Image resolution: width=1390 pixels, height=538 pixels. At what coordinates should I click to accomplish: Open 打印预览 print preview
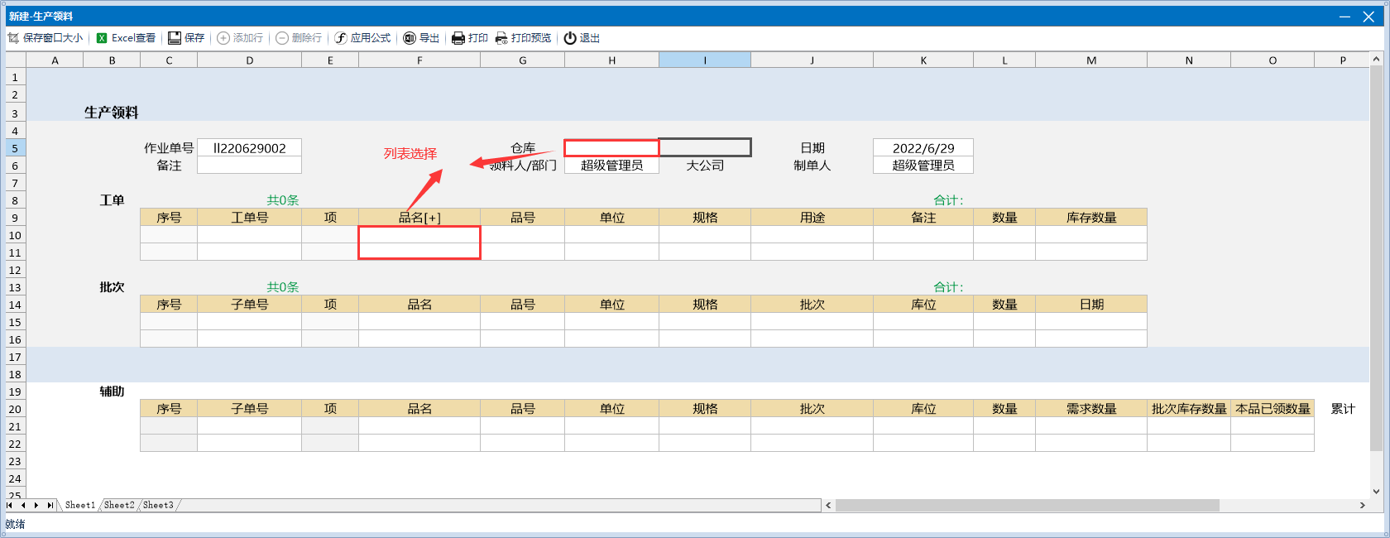[x=501, y=38]
